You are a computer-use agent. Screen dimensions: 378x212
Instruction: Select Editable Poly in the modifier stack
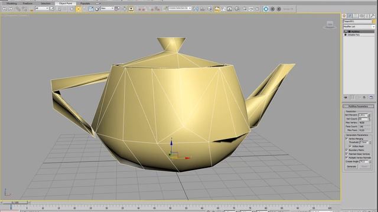(354, 35)
